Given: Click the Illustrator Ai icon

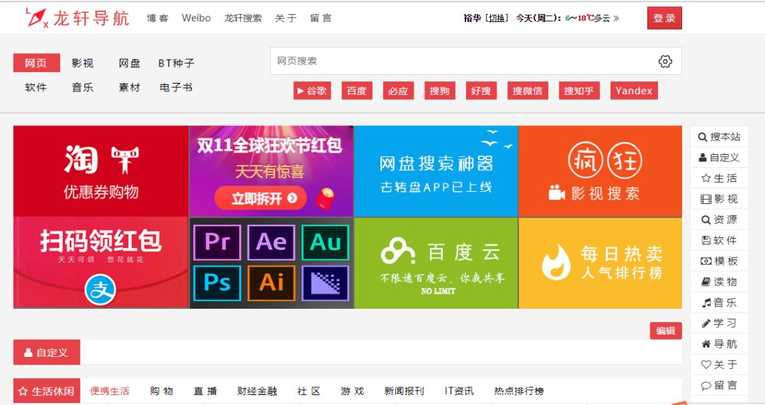Looking at the screenshot, I should click(x=271, y=283).
